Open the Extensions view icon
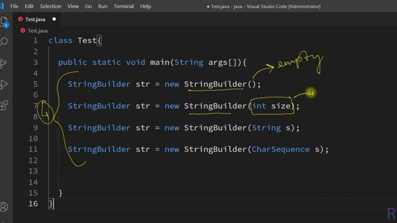The height and width of the screenshot is (223, 397). pos(4,105)
